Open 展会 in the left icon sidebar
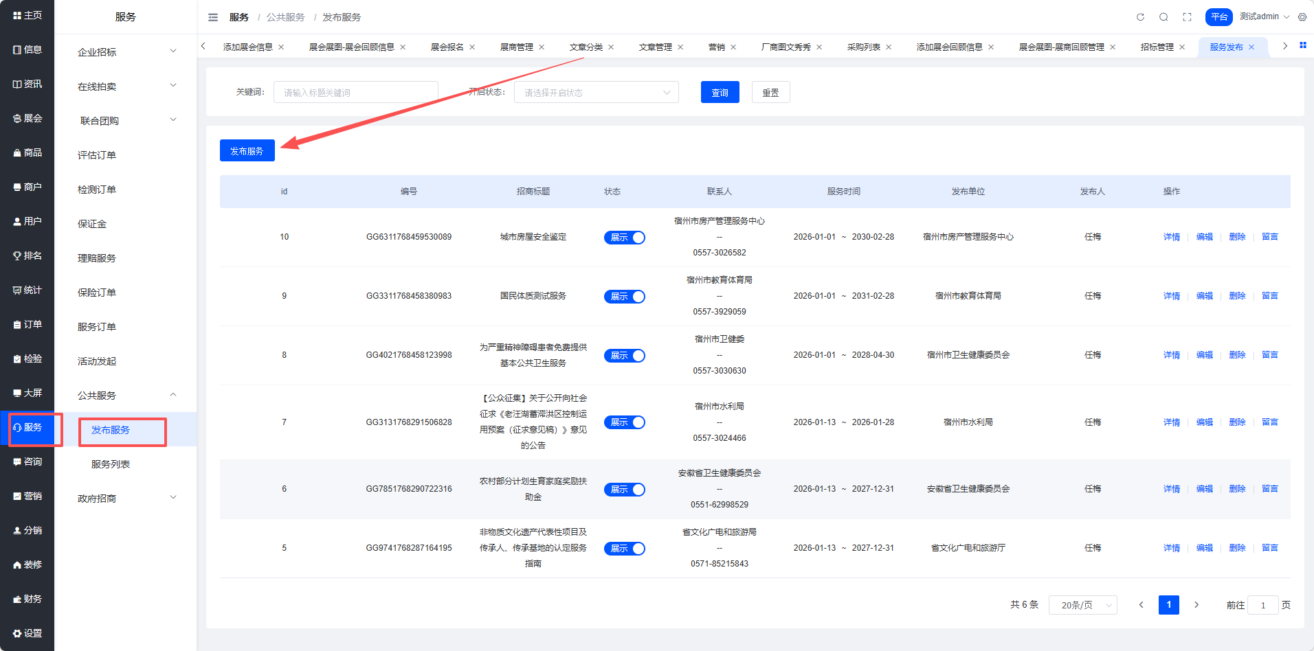Viewport: 1314px width, 651px height. (x=27, y=118)
